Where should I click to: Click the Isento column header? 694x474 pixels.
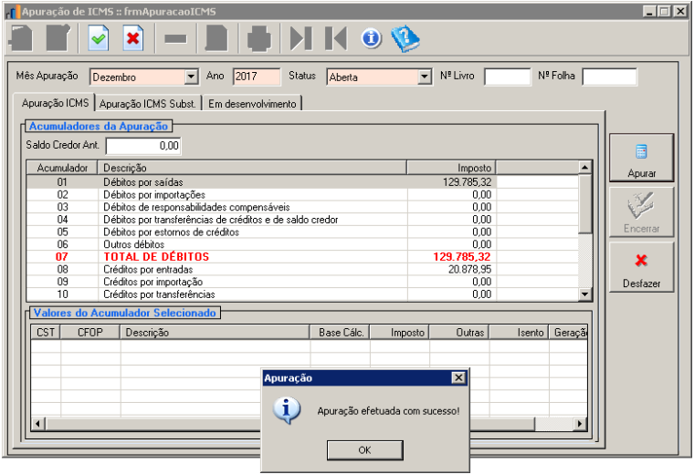(x=520, y=333)
